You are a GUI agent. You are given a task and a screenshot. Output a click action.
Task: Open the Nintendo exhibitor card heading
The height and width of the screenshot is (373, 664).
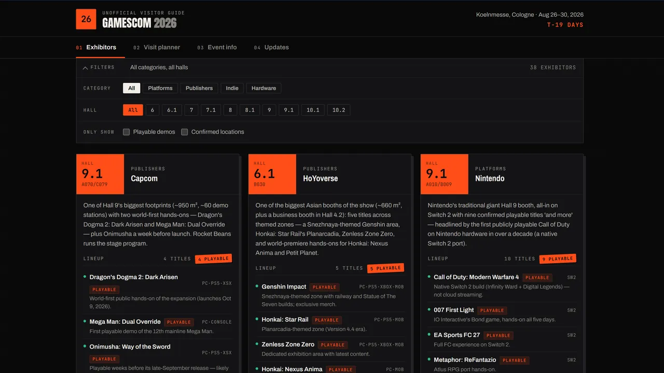[490, 178]
